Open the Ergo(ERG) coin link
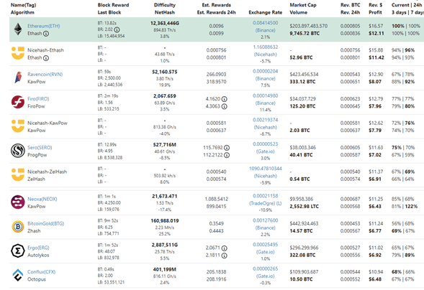Viewport: 424px width, 290px height. pos(38,248)
